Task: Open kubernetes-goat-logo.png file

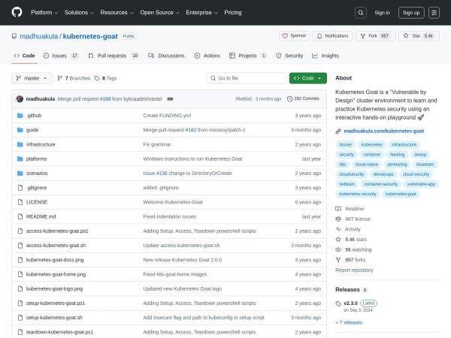Action: tap(54, 288)
